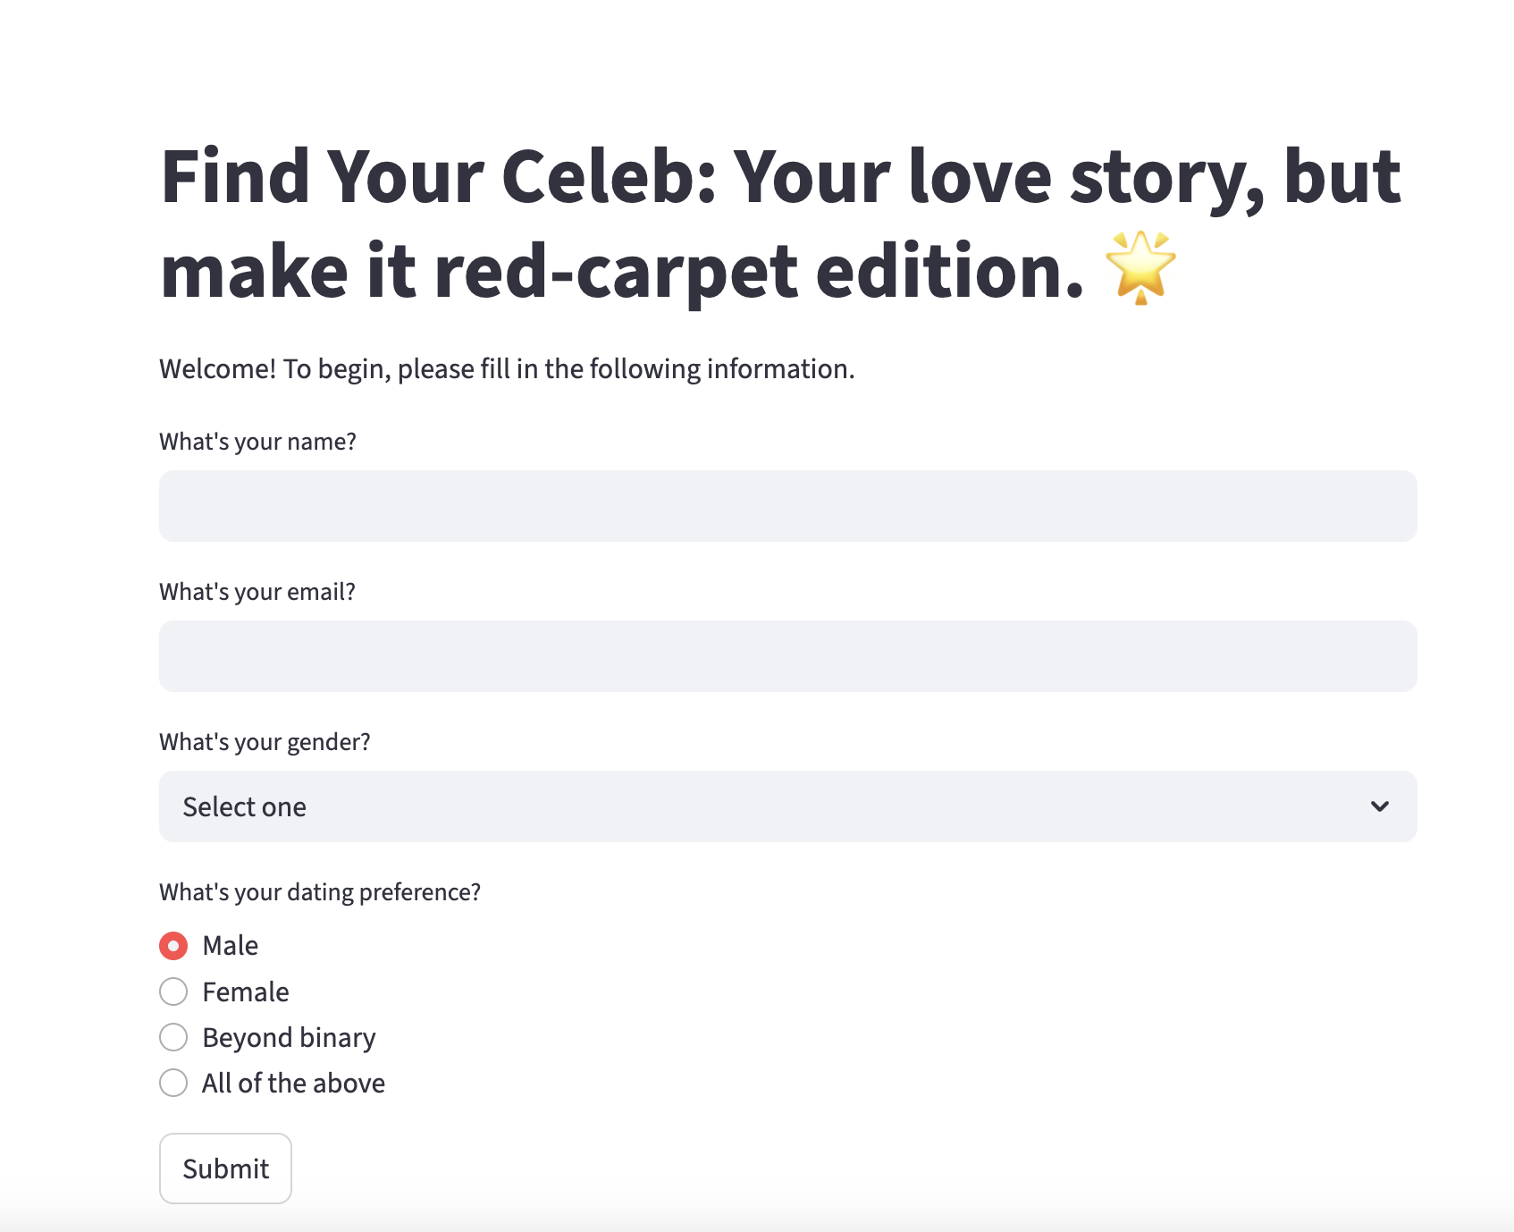Click the email input field
The width and height of the screenshot is (1514, 1232).
(787, 656)
